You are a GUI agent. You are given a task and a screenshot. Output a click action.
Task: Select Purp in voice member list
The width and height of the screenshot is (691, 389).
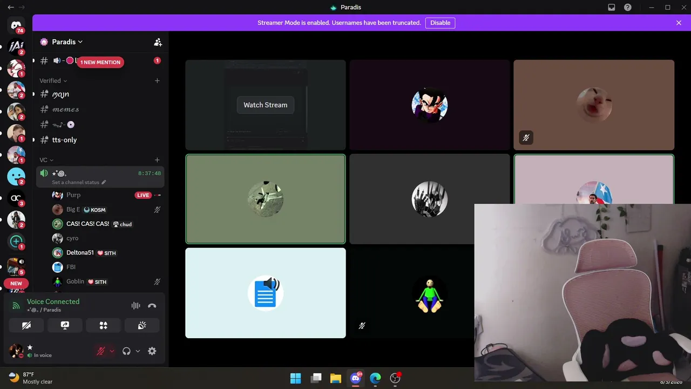[x=100, y=195]
